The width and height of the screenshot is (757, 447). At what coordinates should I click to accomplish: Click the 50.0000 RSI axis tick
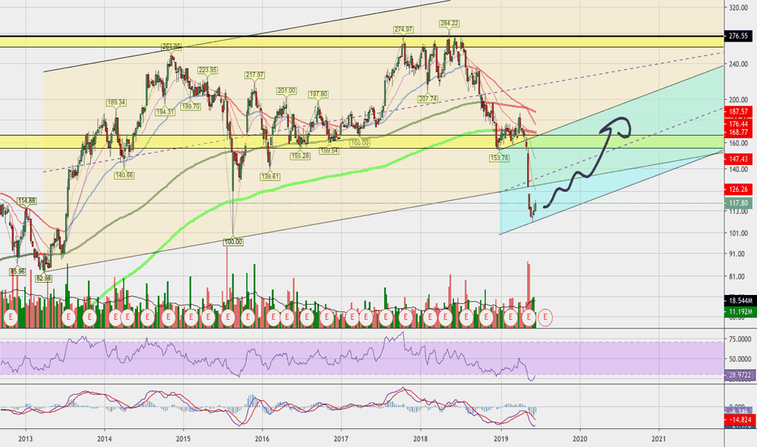tap(740, 359)
